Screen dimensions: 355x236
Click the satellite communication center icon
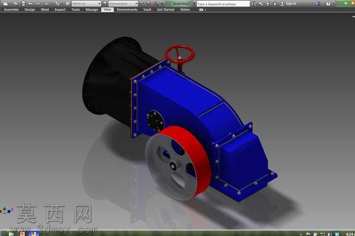click(x=268, y=4)
